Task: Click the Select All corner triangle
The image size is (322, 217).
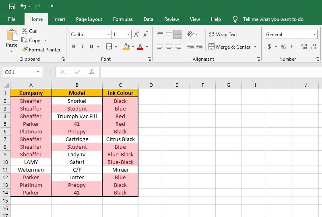Action: (x=6, y=85)
